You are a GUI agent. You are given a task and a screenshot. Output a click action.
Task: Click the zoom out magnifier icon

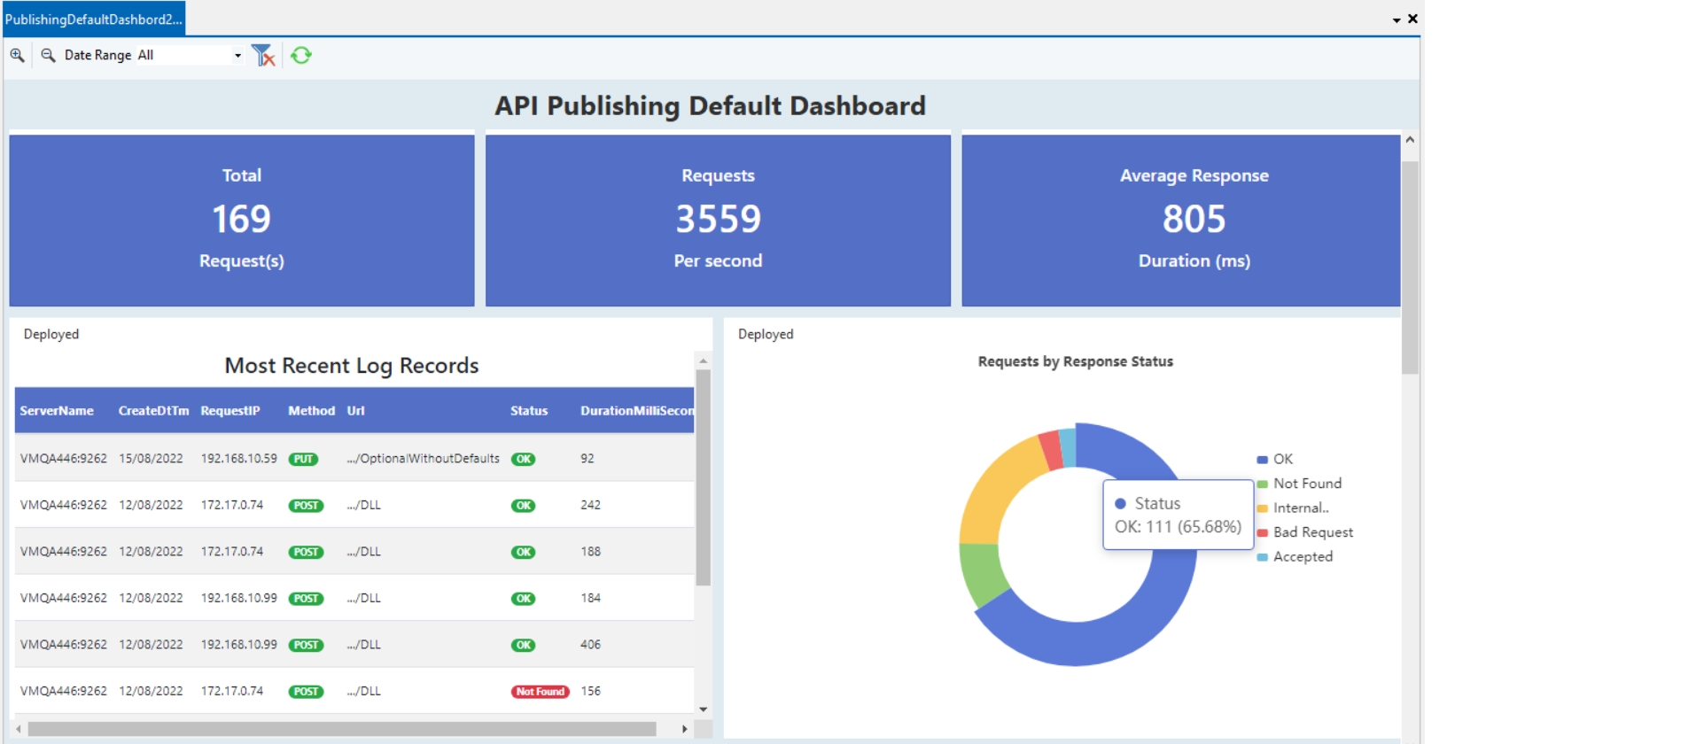click(48, 55)
